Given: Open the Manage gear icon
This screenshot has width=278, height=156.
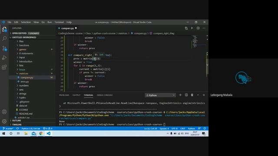Looking at the screenshot, I should tap(4, 121).
